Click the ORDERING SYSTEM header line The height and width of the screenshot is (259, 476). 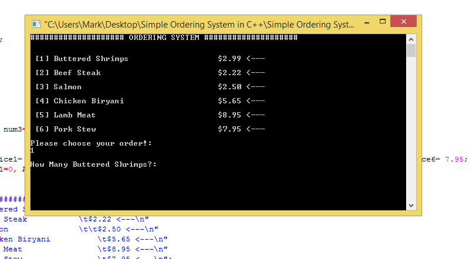click(164, 38)
